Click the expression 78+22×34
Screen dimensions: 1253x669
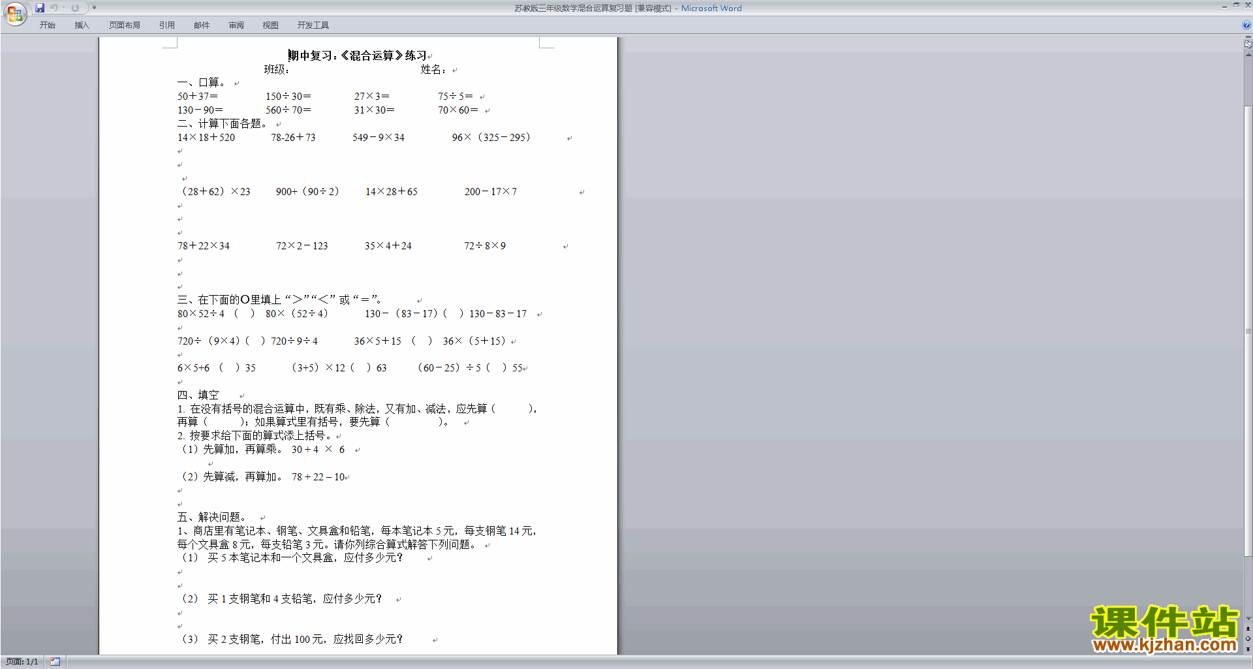pyautogui.click(x=204, y=245)
